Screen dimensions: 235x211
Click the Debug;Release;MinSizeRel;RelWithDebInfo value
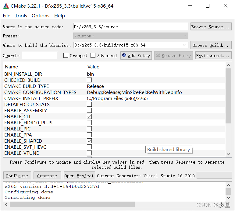point(134,92)
